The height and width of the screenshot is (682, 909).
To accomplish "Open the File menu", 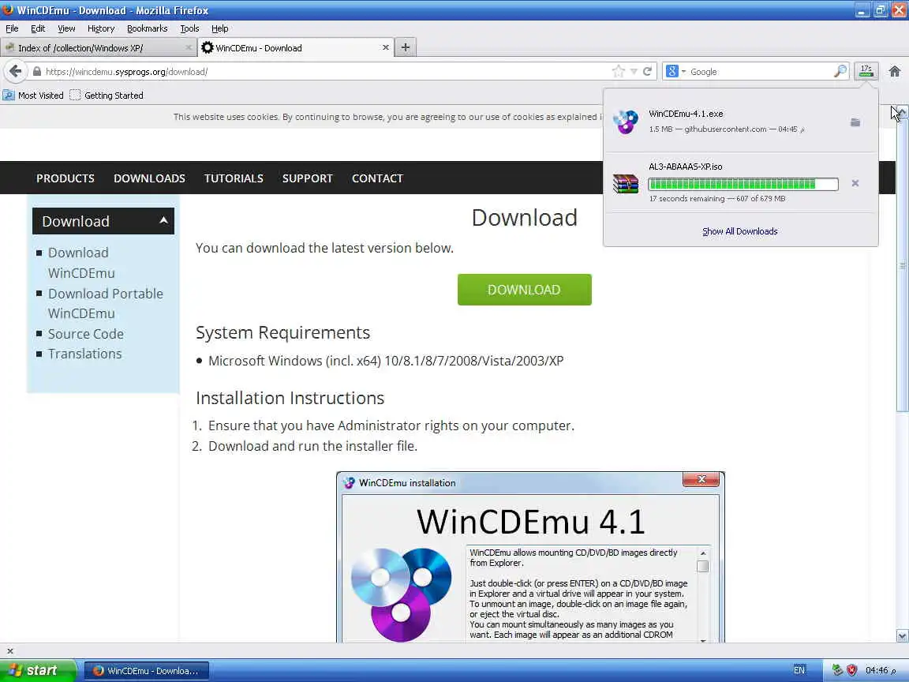I will tap(12, 28).
